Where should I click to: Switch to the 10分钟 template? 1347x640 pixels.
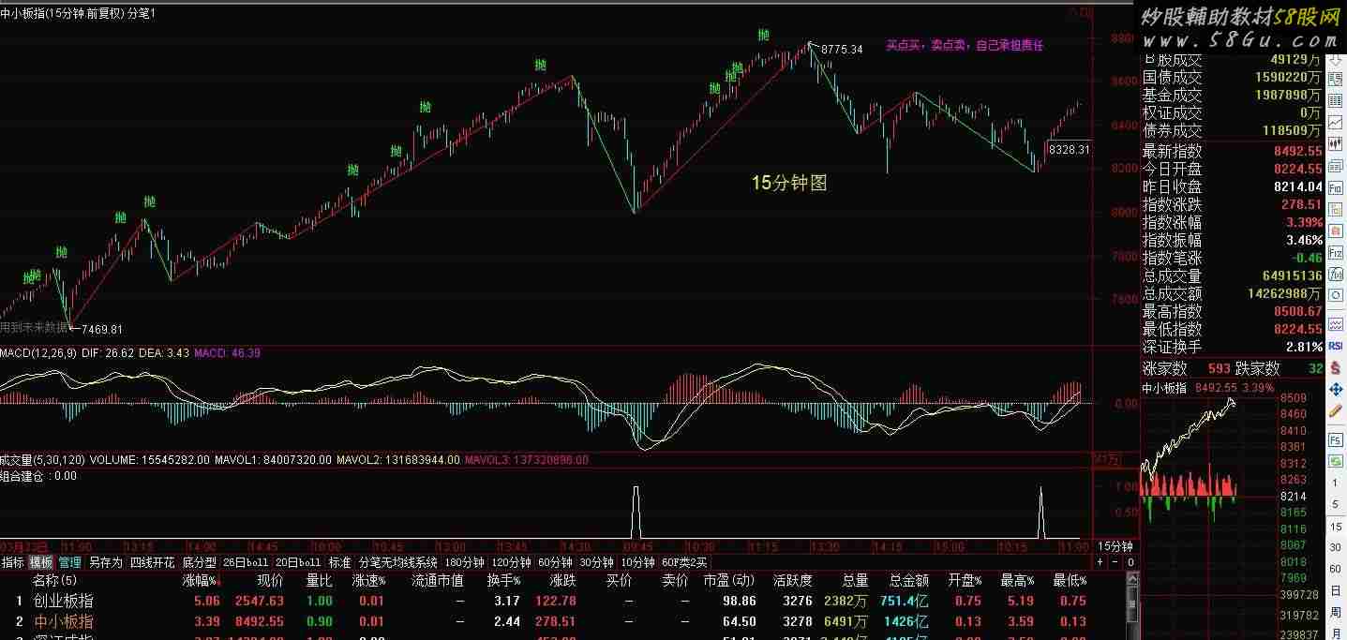tap(637, 562)
